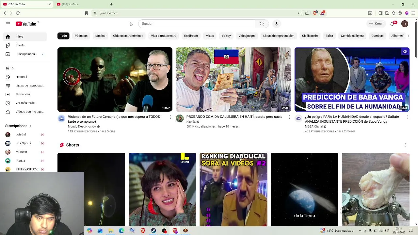Select the Cumbias filter chip
The image size is (418, 235).
[x=378, y=36]
